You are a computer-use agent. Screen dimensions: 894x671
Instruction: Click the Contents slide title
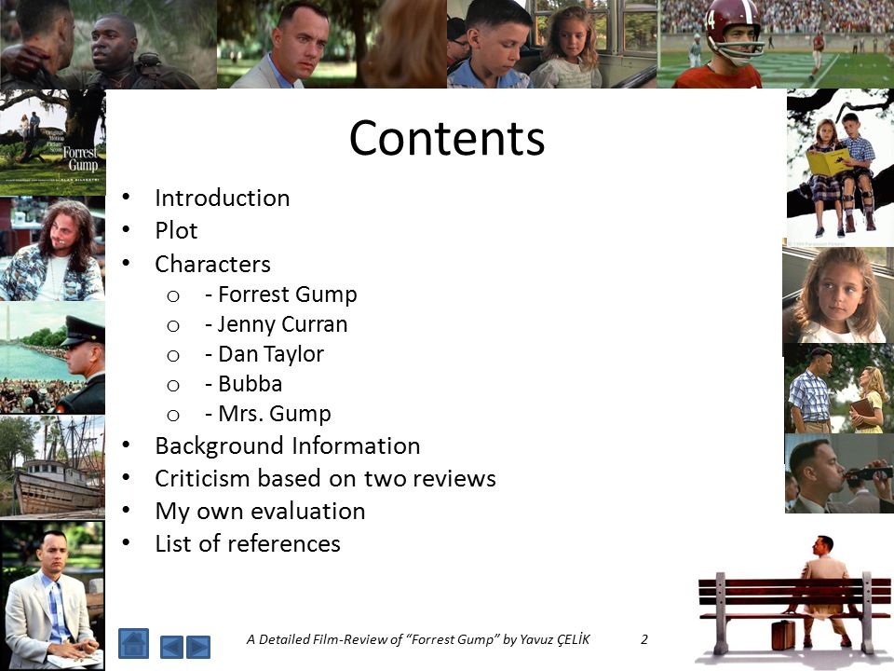tap(447, 139)
